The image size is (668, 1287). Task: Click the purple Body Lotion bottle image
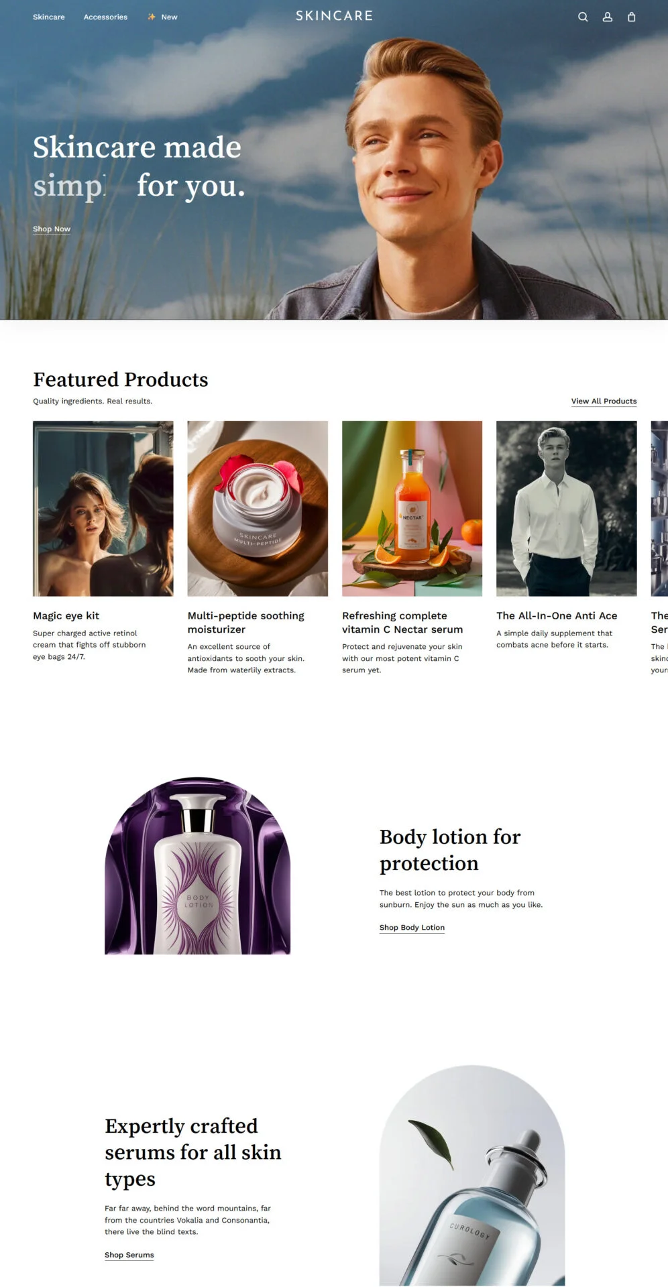(197, 866)
